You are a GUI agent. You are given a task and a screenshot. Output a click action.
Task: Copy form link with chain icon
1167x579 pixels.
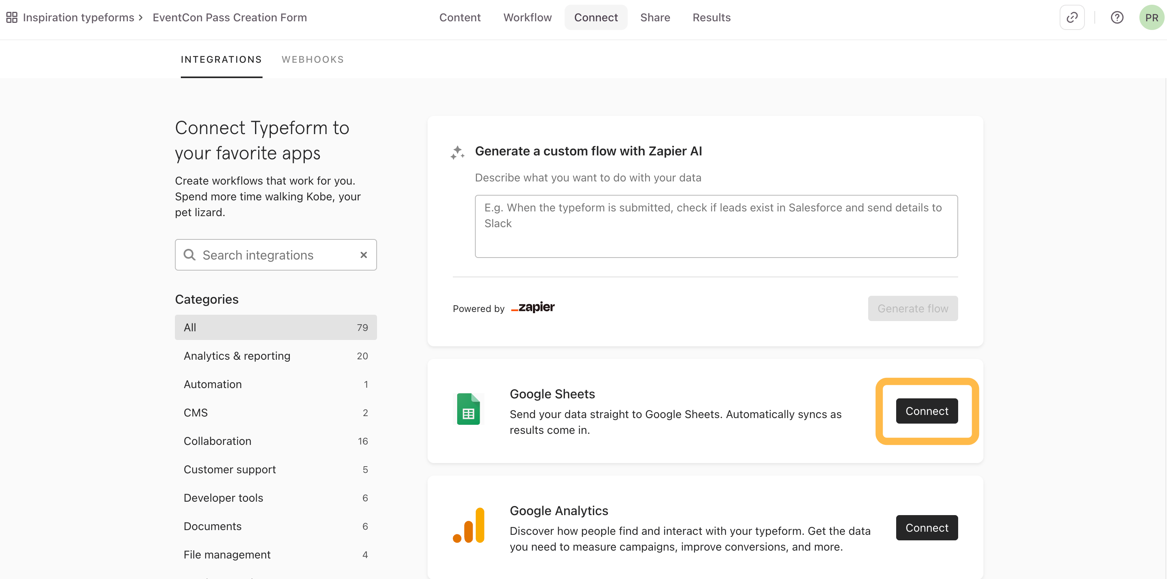click(1072, 17)
